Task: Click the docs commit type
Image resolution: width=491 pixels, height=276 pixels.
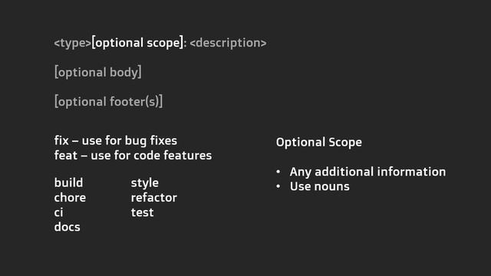Action: pos(67,227)
